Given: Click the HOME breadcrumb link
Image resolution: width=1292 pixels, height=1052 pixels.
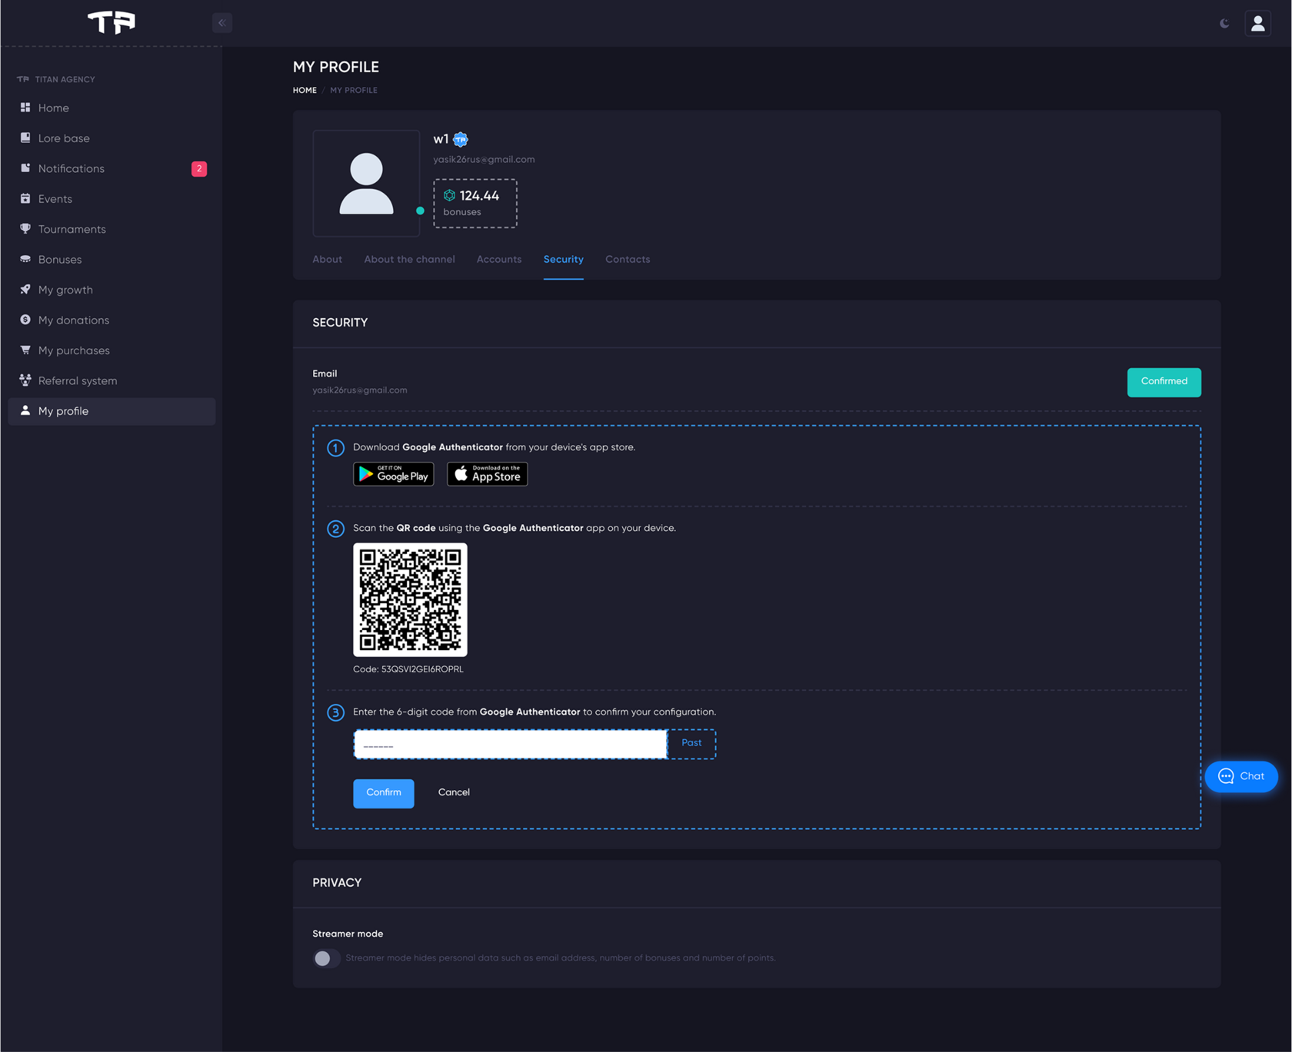Looking at the screenshot, I should click(x=305, y=90).
